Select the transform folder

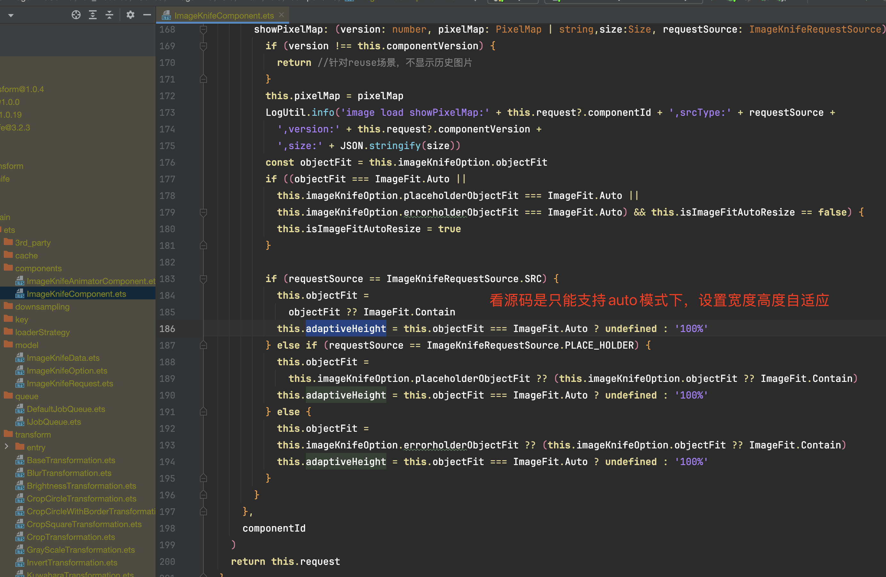(28, 434)
